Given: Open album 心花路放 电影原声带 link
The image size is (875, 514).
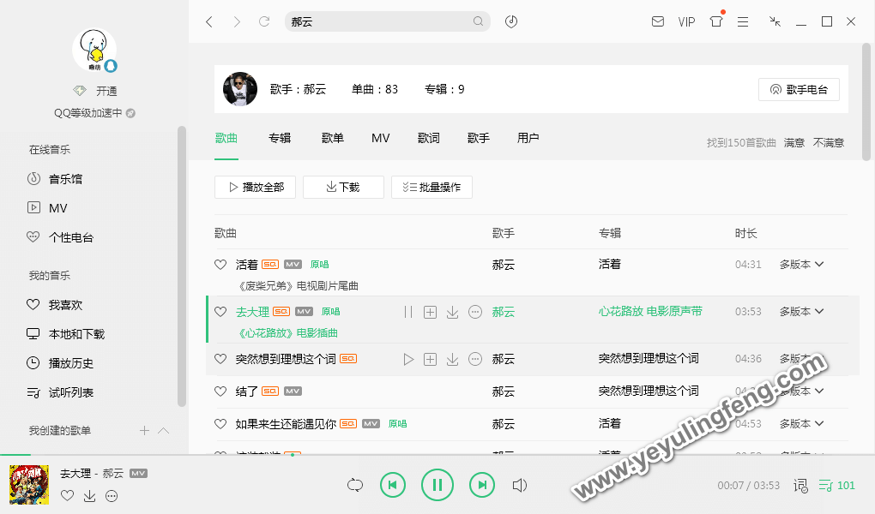Looking at the screenshot, I should coord(650,311).
